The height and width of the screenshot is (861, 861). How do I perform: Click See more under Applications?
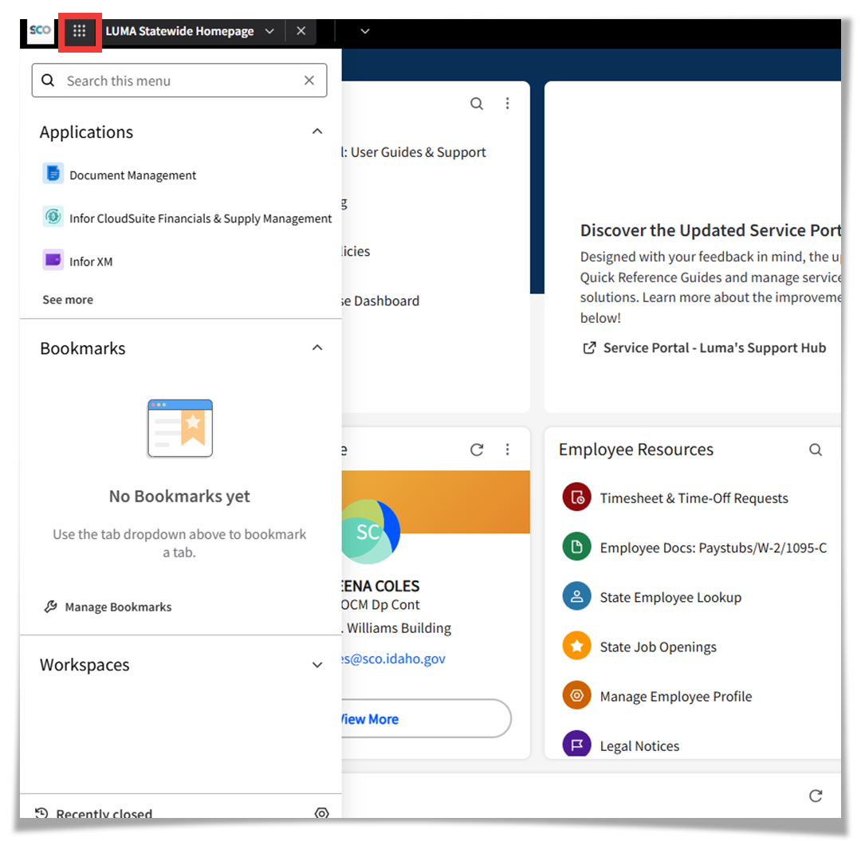[68, 300]
